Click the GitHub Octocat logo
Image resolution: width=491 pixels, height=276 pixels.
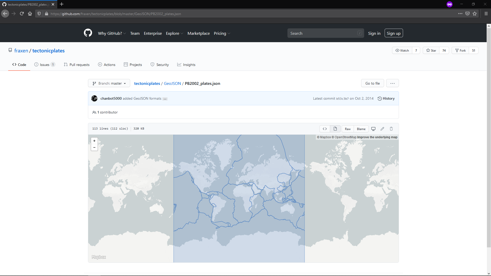coord(88,33)
